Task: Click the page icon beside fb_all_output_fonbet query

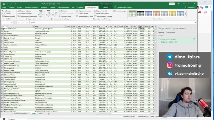Action: tap(194, 39)
